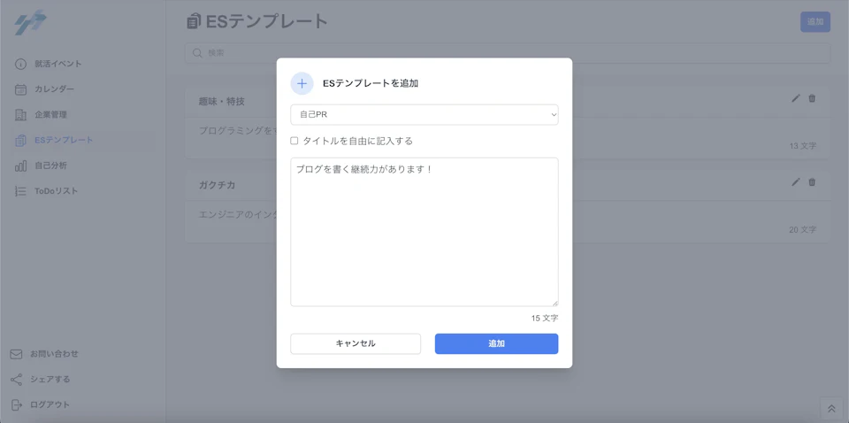Click ログアウト link
Viewport: 849px width, 423px height.
[50, 404]
